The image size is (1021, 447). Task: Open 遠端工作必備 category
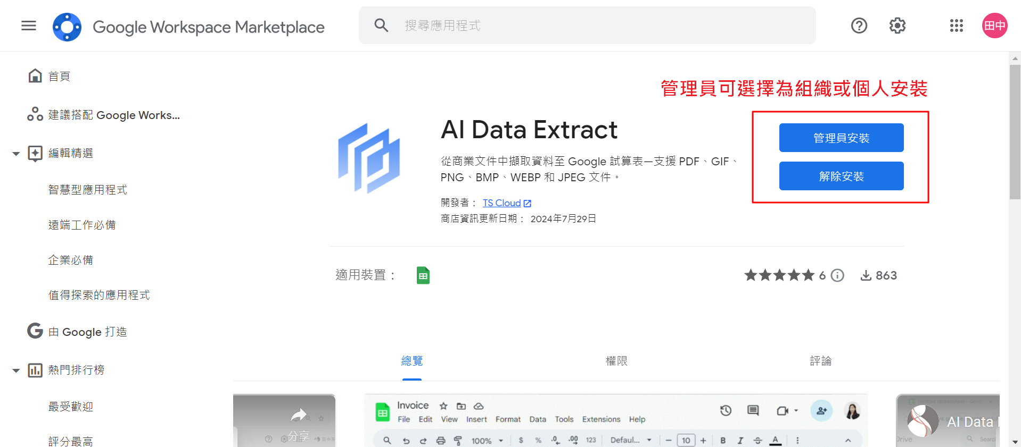pos(82,225)
